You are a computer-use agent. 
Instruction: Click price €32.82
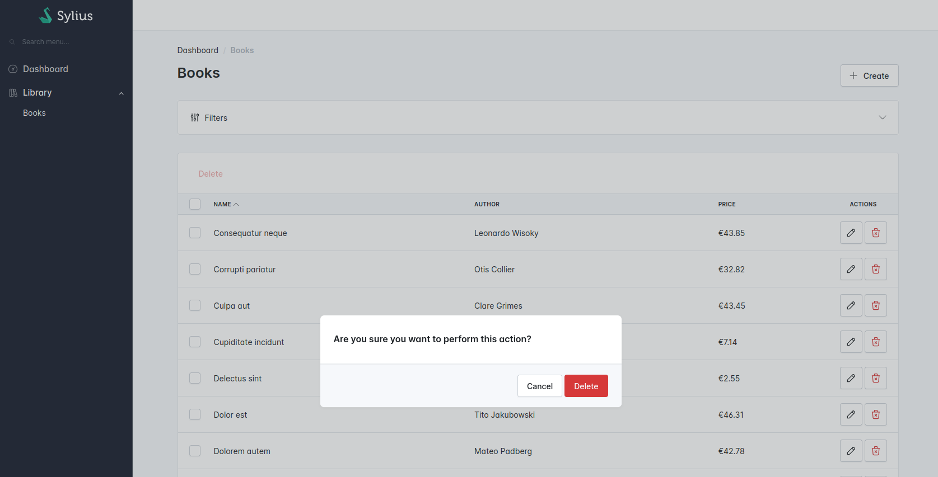click(731, 270)
